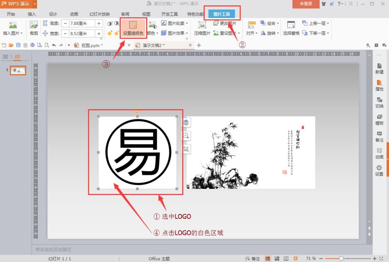
Task: Open the WPS 演示 application menu
Action: click(19, 4)
